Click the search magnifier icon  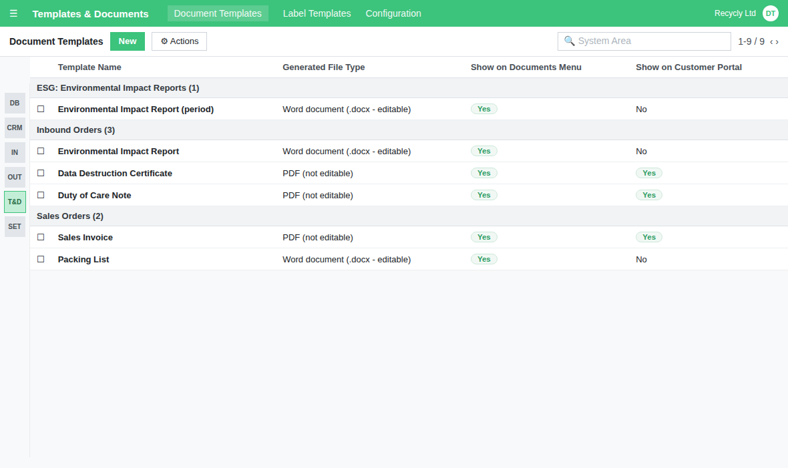pyautogui.click(x=570, y=41)
